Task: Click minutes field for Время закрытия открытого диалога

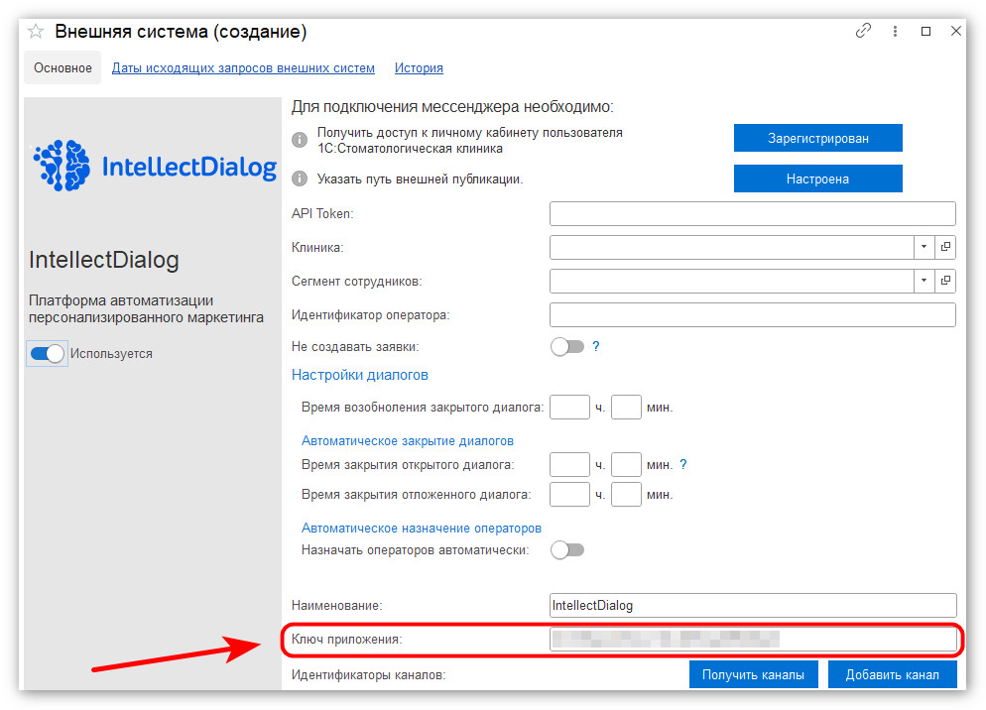Action: (x=626, y=465)
